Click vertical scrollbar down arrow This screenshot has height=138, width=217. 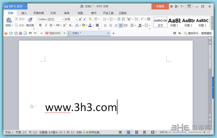210,115
